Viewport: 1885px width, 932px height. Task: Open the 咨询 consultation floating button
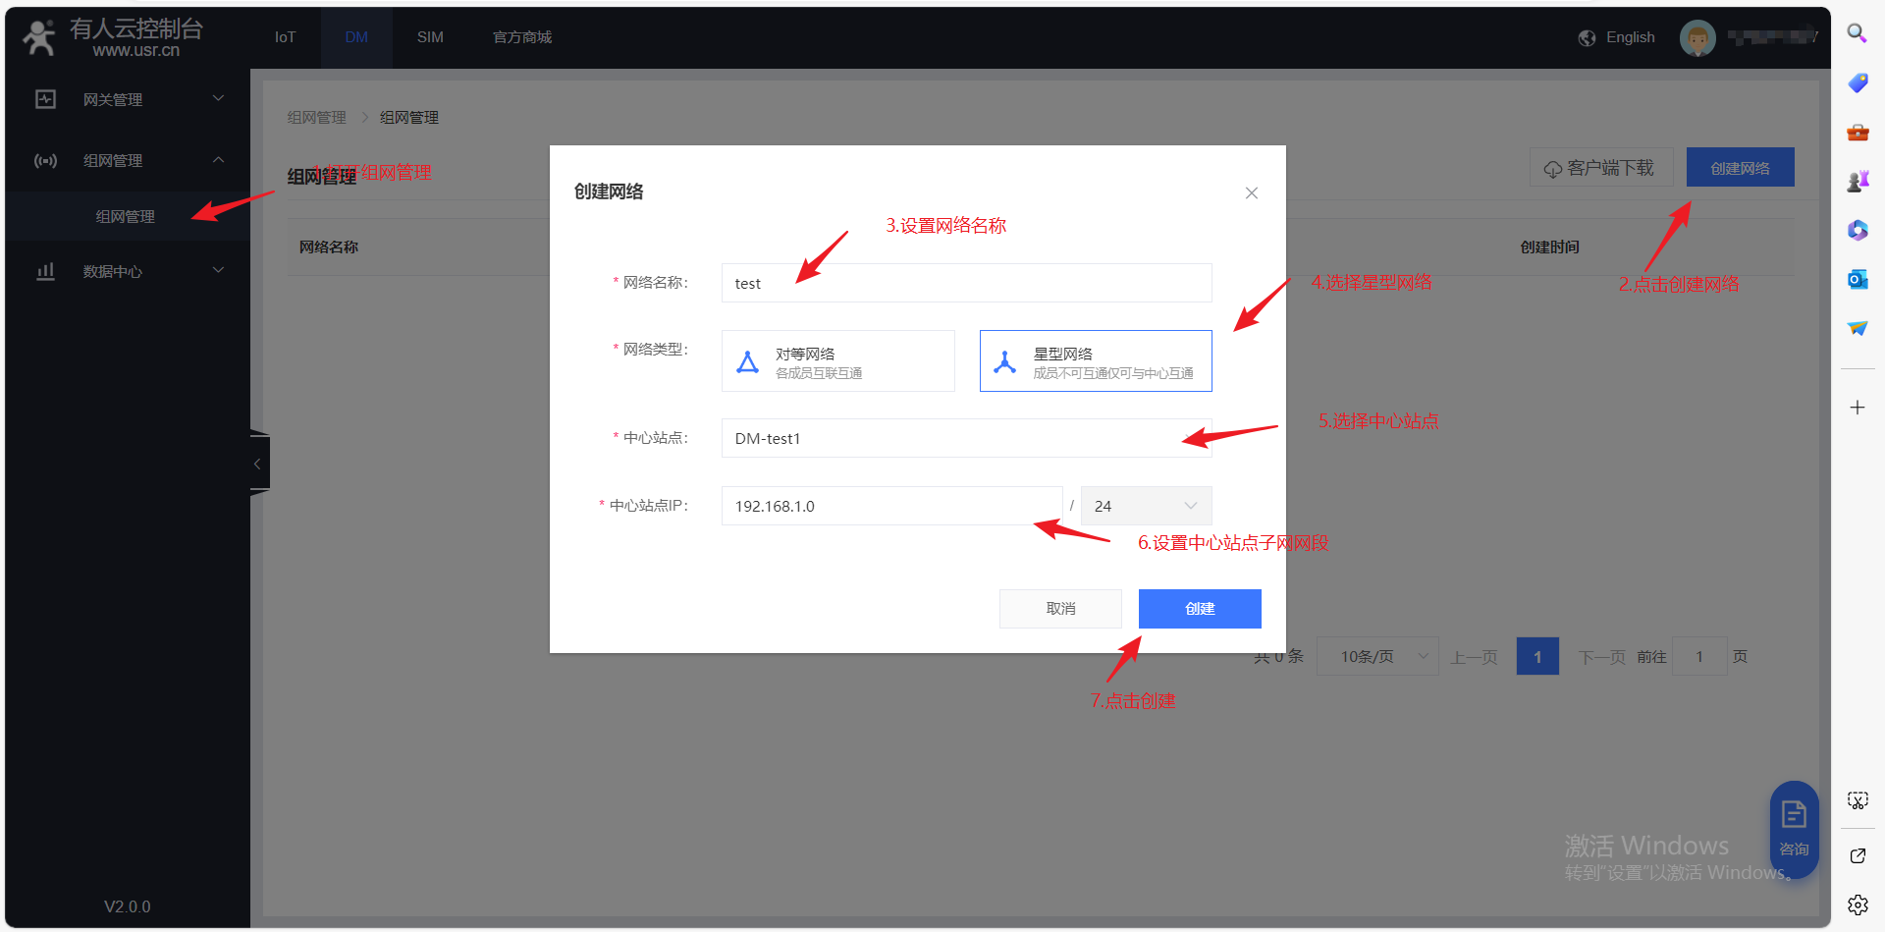coord(1794,828)
